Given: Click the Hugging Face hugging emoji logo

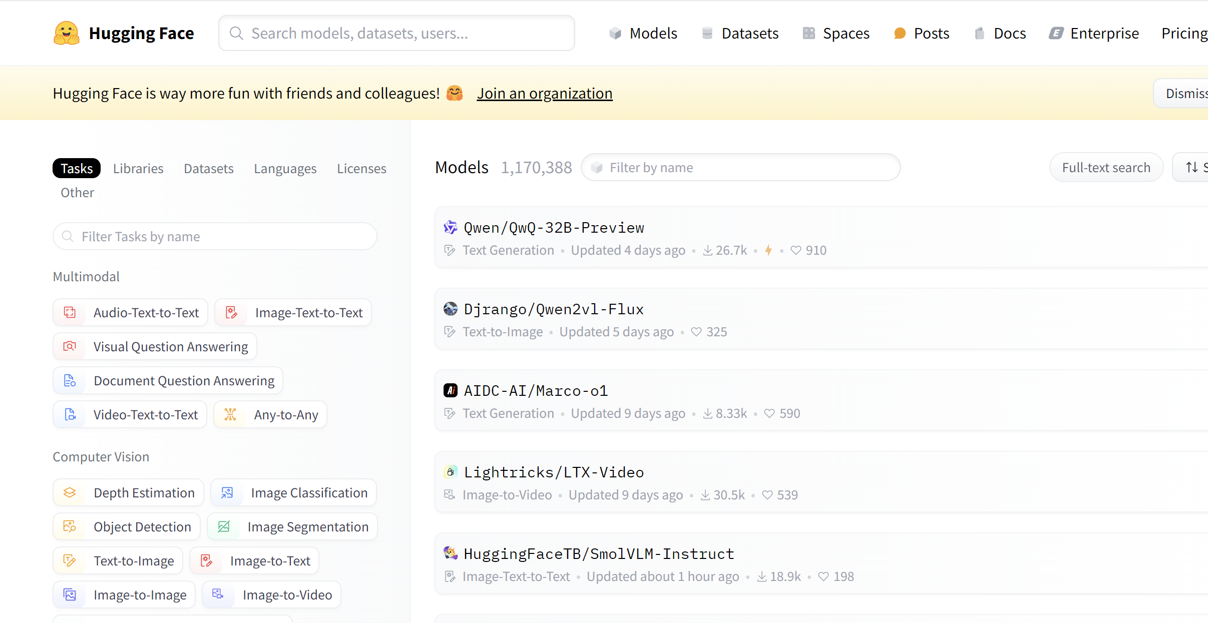Looking at the screenshot, I should click(x=67, y=33).
